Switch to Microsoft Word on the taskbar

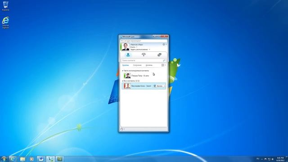tap(40, 159)
